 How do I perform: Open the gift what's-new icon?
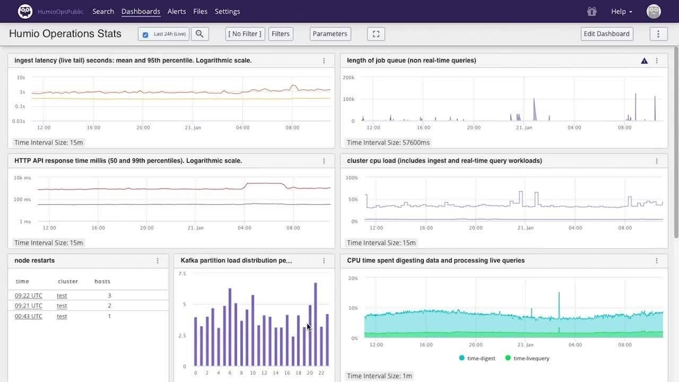coord(592,11)
